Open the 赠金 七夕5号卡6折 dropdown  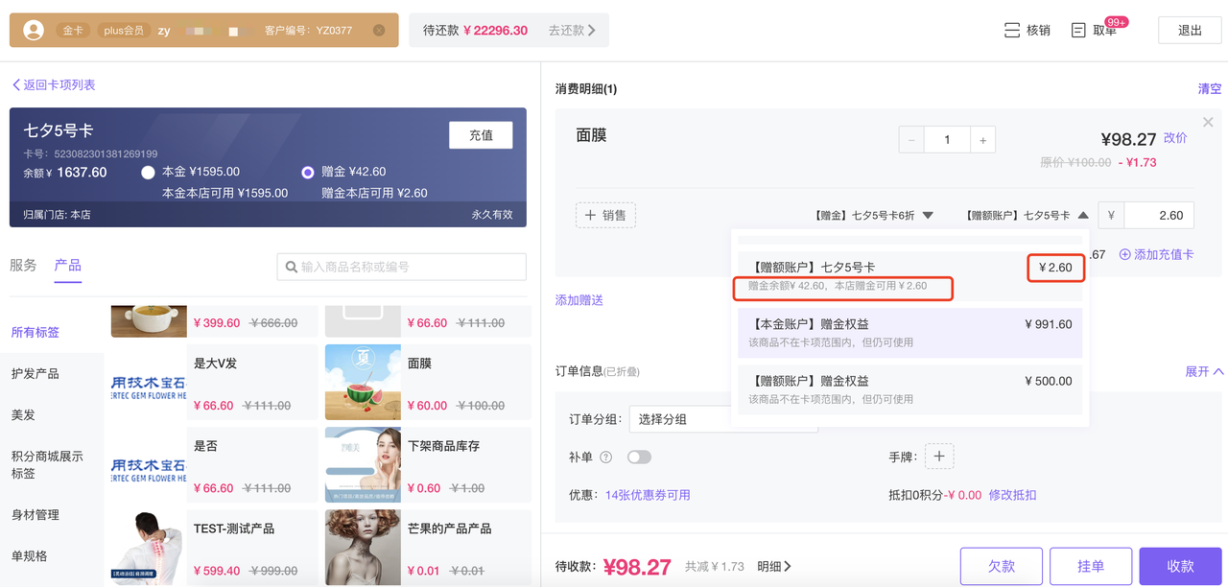coord(872,216)
